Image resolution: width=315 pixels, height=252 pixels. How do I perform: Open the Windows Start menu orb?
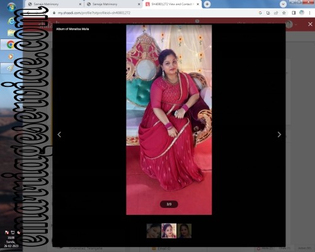(x=11, y=7)
